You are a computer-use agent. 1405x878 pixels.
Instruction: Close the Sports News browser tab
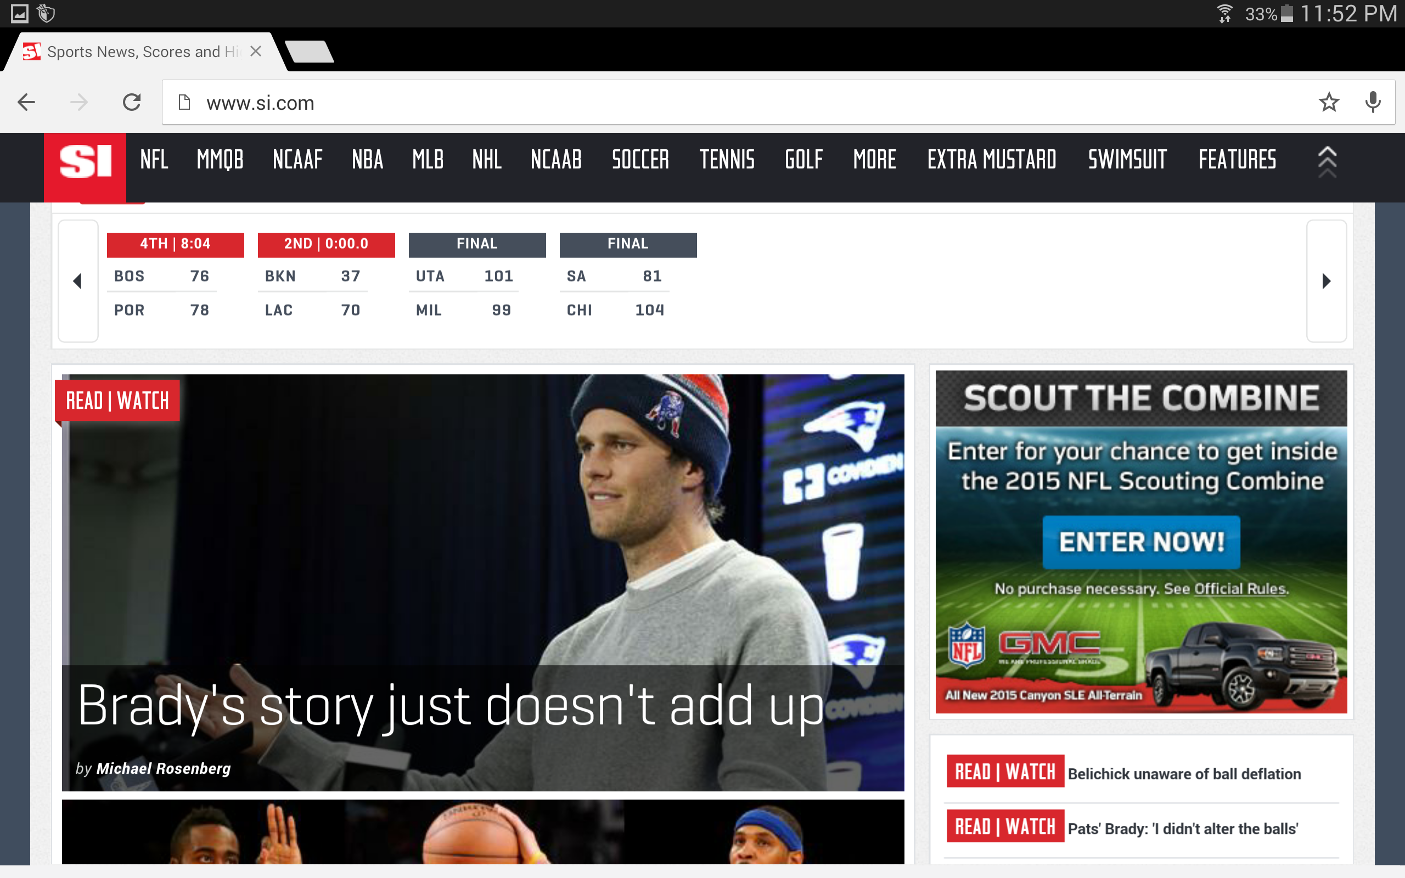point(255,51)
